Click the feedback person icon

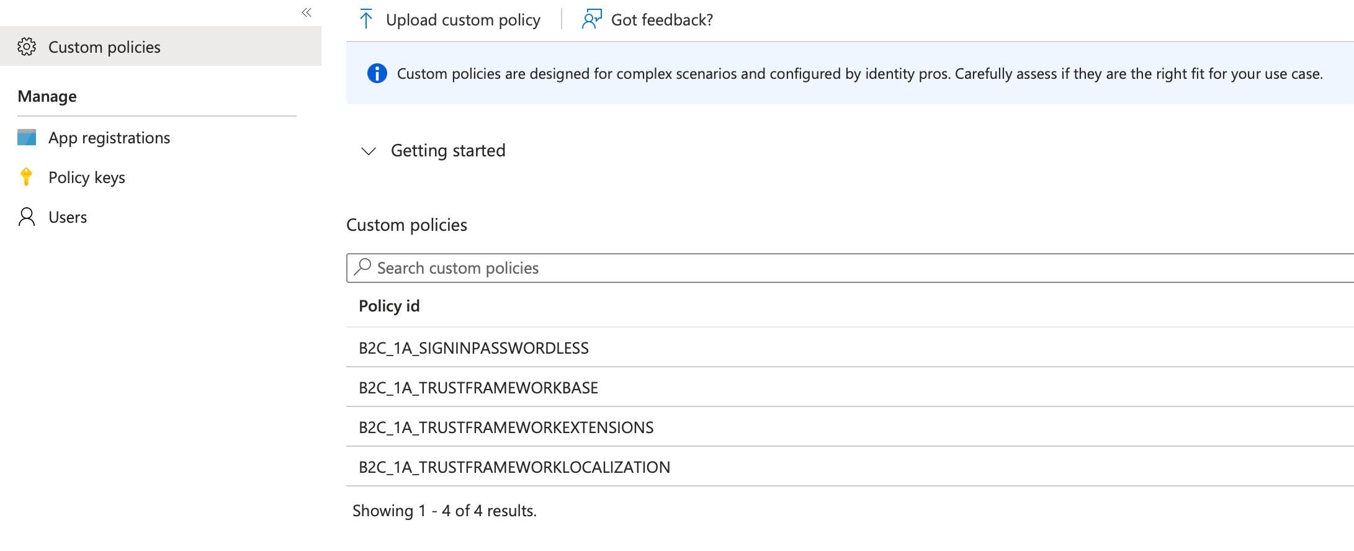pos(592,19)
